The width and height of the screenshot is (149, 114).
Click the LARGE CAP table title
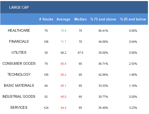(x=19, y=7)
